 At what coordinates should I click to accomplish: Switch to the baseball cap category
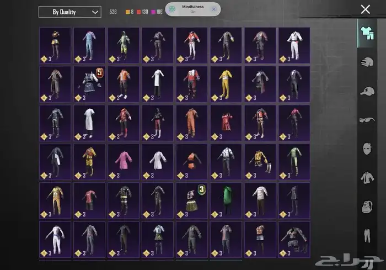367,91
